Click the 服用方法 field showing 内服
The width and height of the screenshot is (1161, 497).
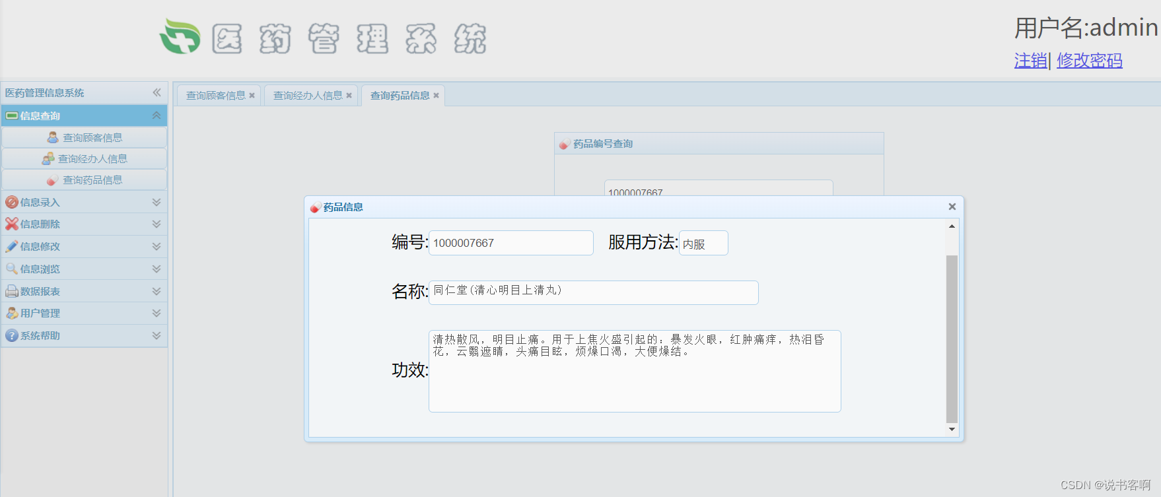(x=703, y=243)
